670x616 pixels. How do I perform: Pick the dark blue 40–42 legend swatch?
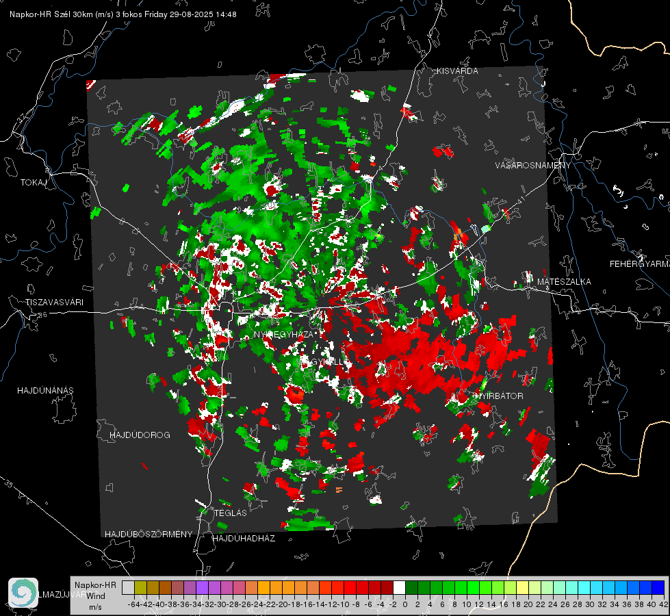pyautogui.click(x=658, y=588)
